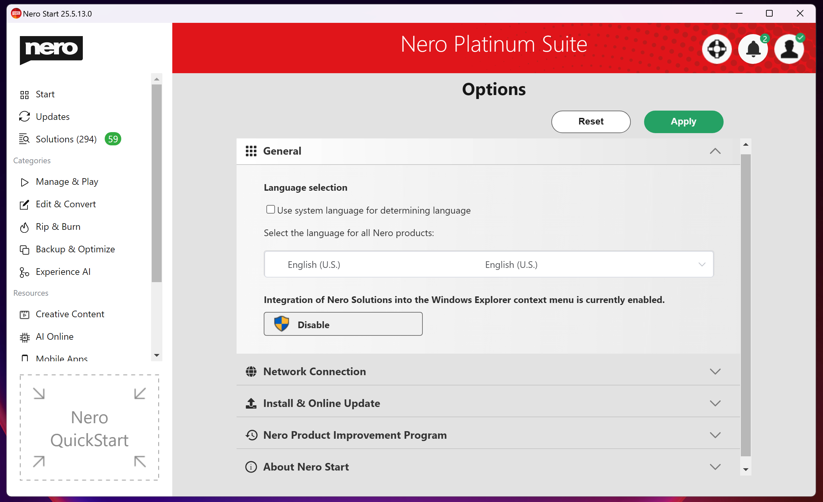This screenshot has width=823, height=502.
Task: Click the AI Online chip icon
Action: (x=25, y=337)
